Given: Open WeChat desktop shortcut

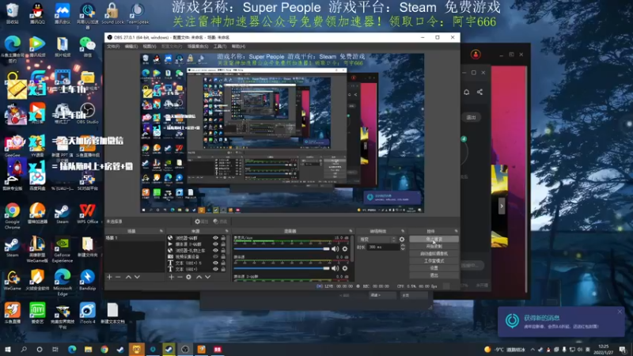Looking at the screenshot, I should (87, 47).
